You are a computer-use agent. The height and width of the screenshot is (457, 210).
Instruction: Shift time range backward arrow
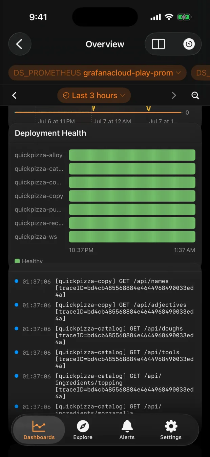[14, 96]
